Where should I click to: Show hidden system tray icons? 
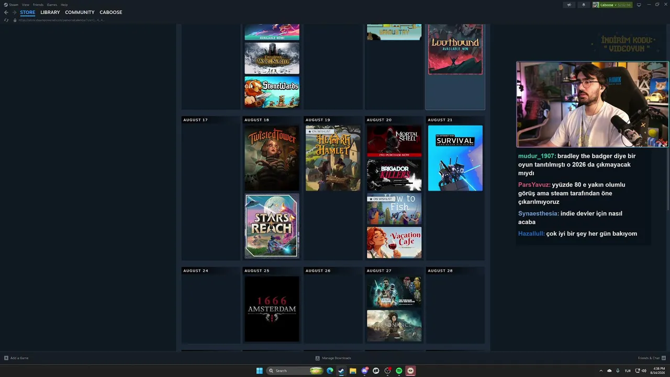(x=601, y=371)
